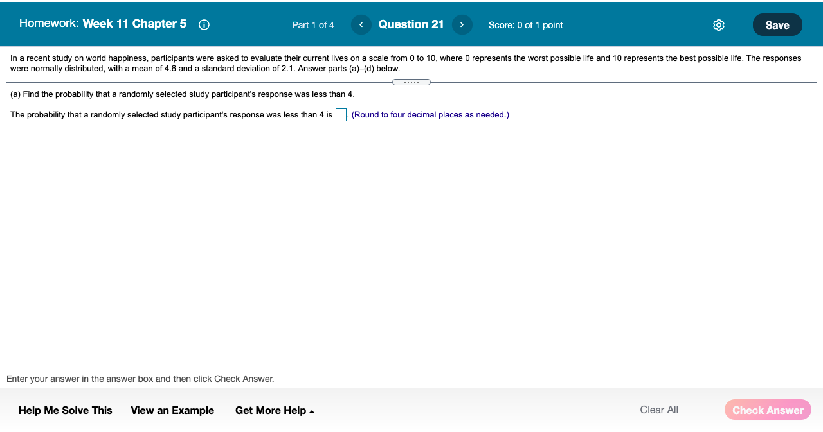Clear All entered answers

tap(659, 410)
